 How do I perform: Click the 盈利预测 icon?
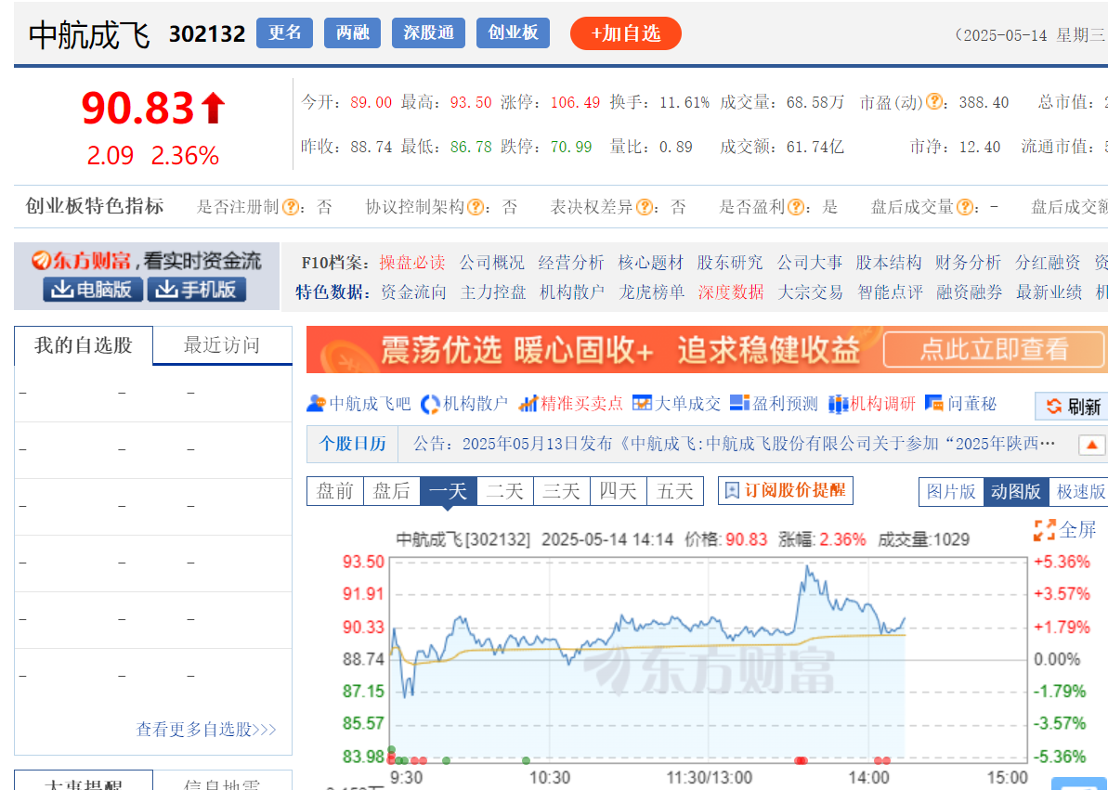coord(739,403)
